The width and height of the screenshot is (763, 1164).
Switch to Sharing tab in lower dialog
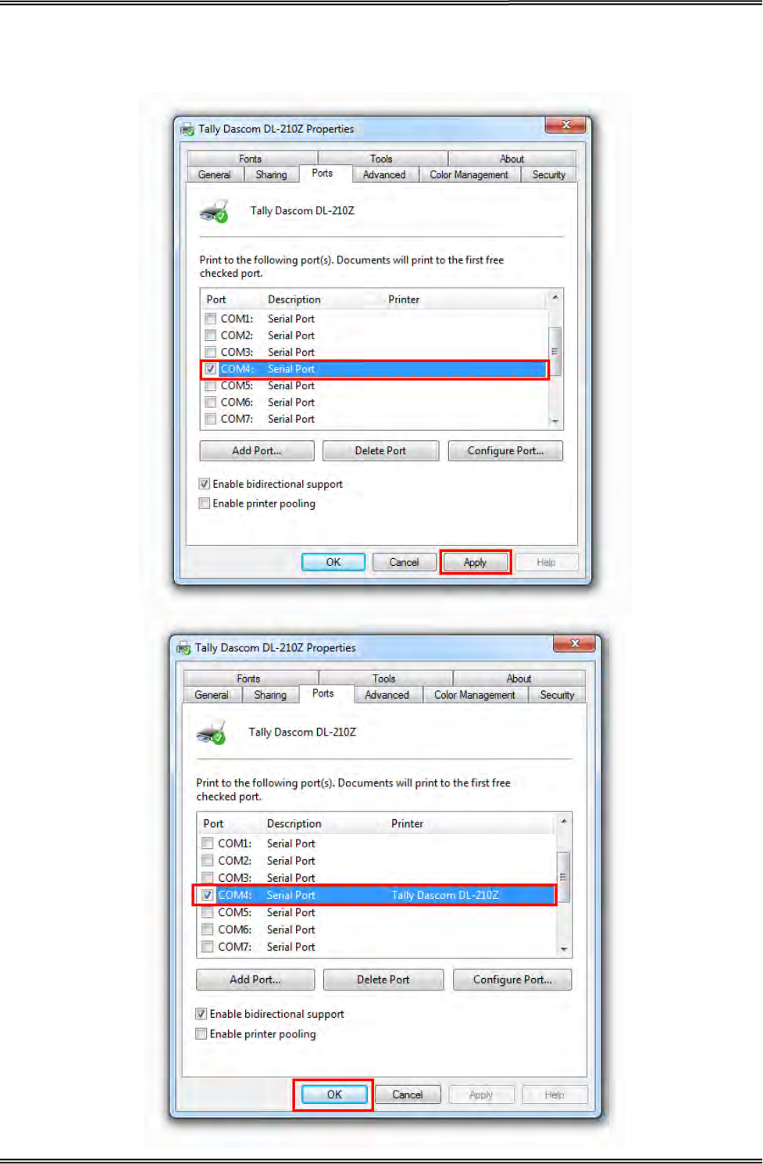(270, 695)
